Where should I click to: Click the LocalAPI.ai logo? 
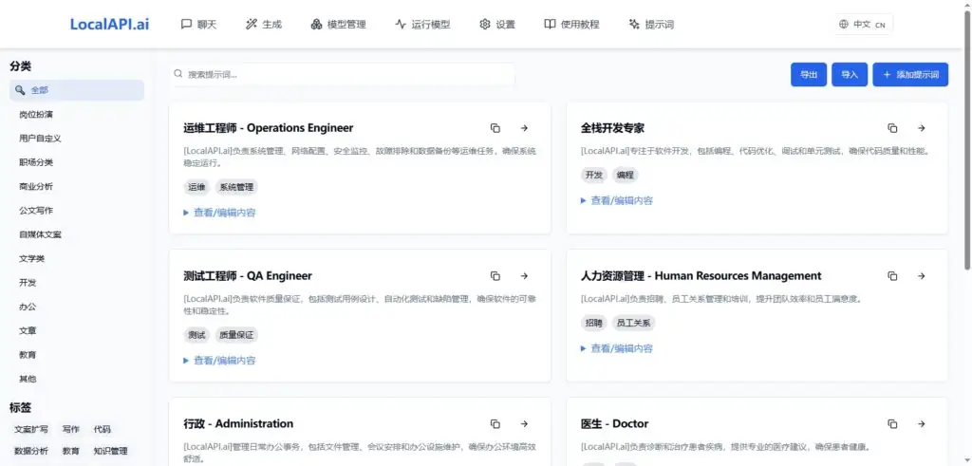109,24
